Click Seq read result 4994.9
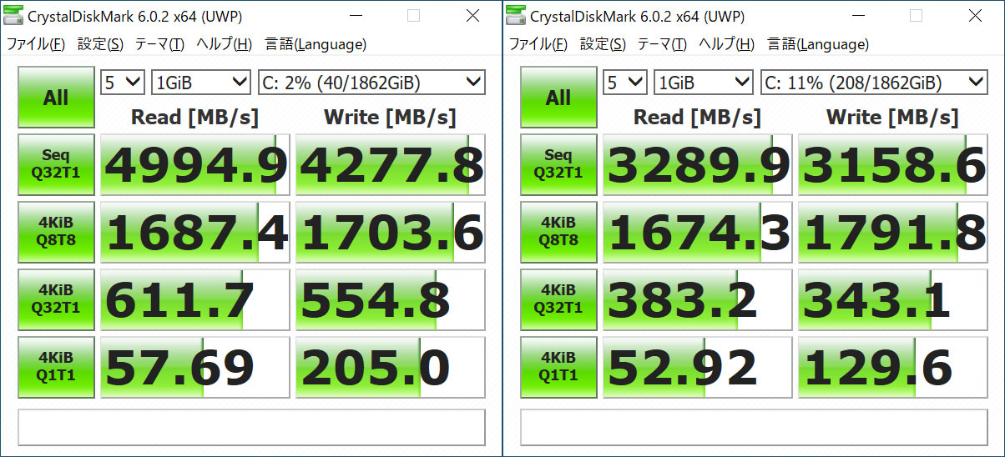 tap(195, 165)
